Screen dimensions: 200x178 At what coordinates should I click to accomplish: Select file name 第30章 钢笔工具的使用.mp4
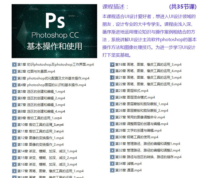point(137,137)
